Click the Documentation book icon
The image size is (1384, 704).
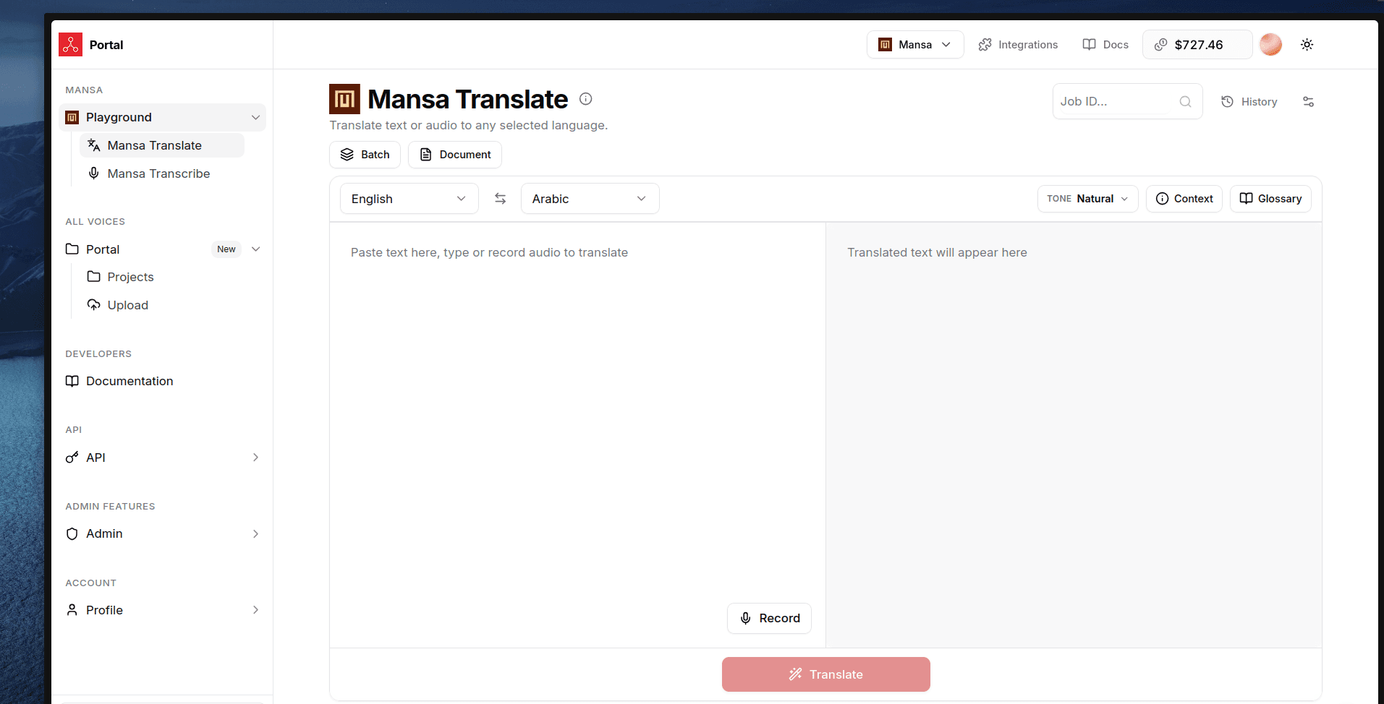coord(72,381)
